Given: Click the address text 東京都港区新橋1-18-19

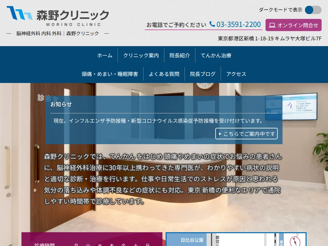Looking at the screenshot, I should 246,38.
